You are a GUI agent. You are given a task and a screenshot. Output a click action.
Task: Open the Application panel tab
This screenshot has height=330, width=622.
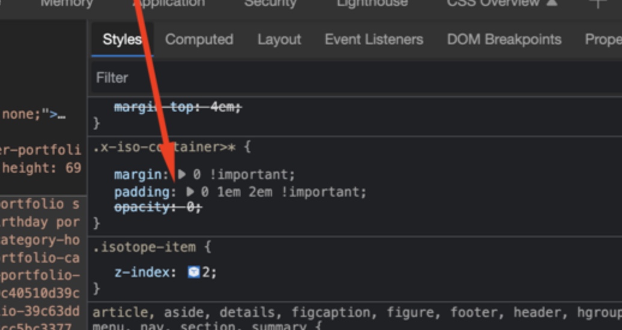point(169,4)
